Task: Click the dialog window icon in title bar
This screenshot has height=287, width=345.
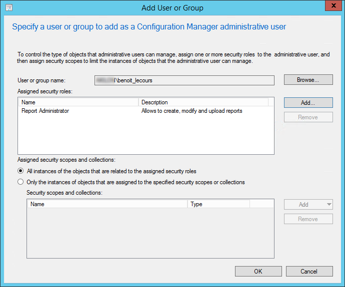Action: point(9,7)
